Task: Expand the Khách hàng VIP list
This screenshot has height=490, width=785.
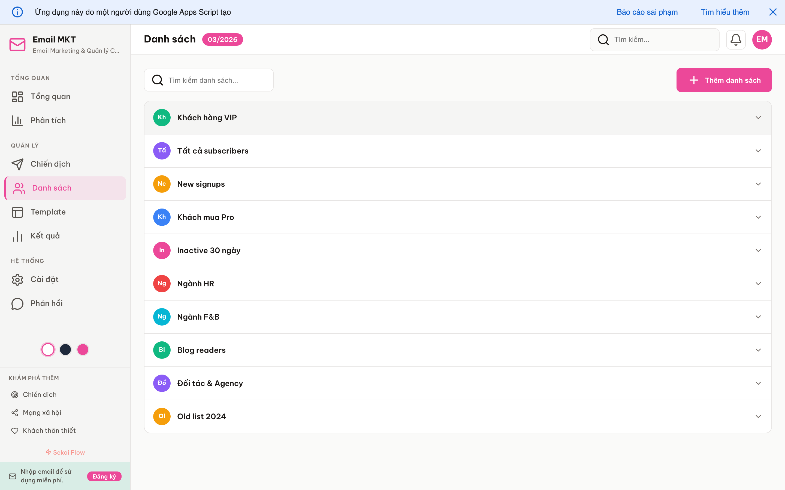Action: click(x=758, y=117)
